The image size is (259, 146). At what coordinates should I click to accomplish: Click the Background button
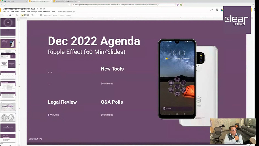[47, 15]
